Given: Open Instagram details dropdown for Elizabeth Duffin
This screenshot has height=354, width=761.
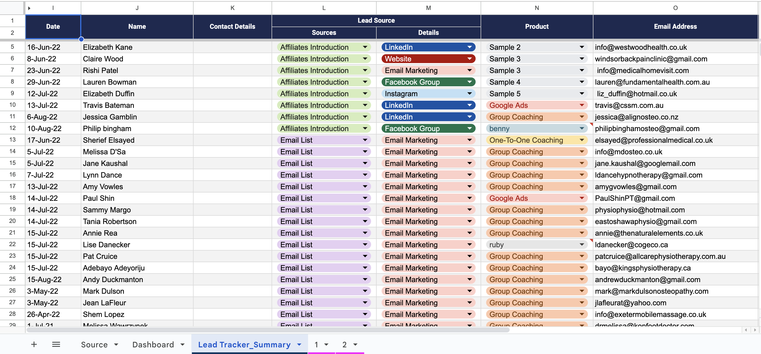Looking at the screenshot, I should coord(470,94).
